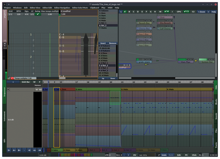
Task: Open the Zoom control in mixer toolbar
Action: 201,12
